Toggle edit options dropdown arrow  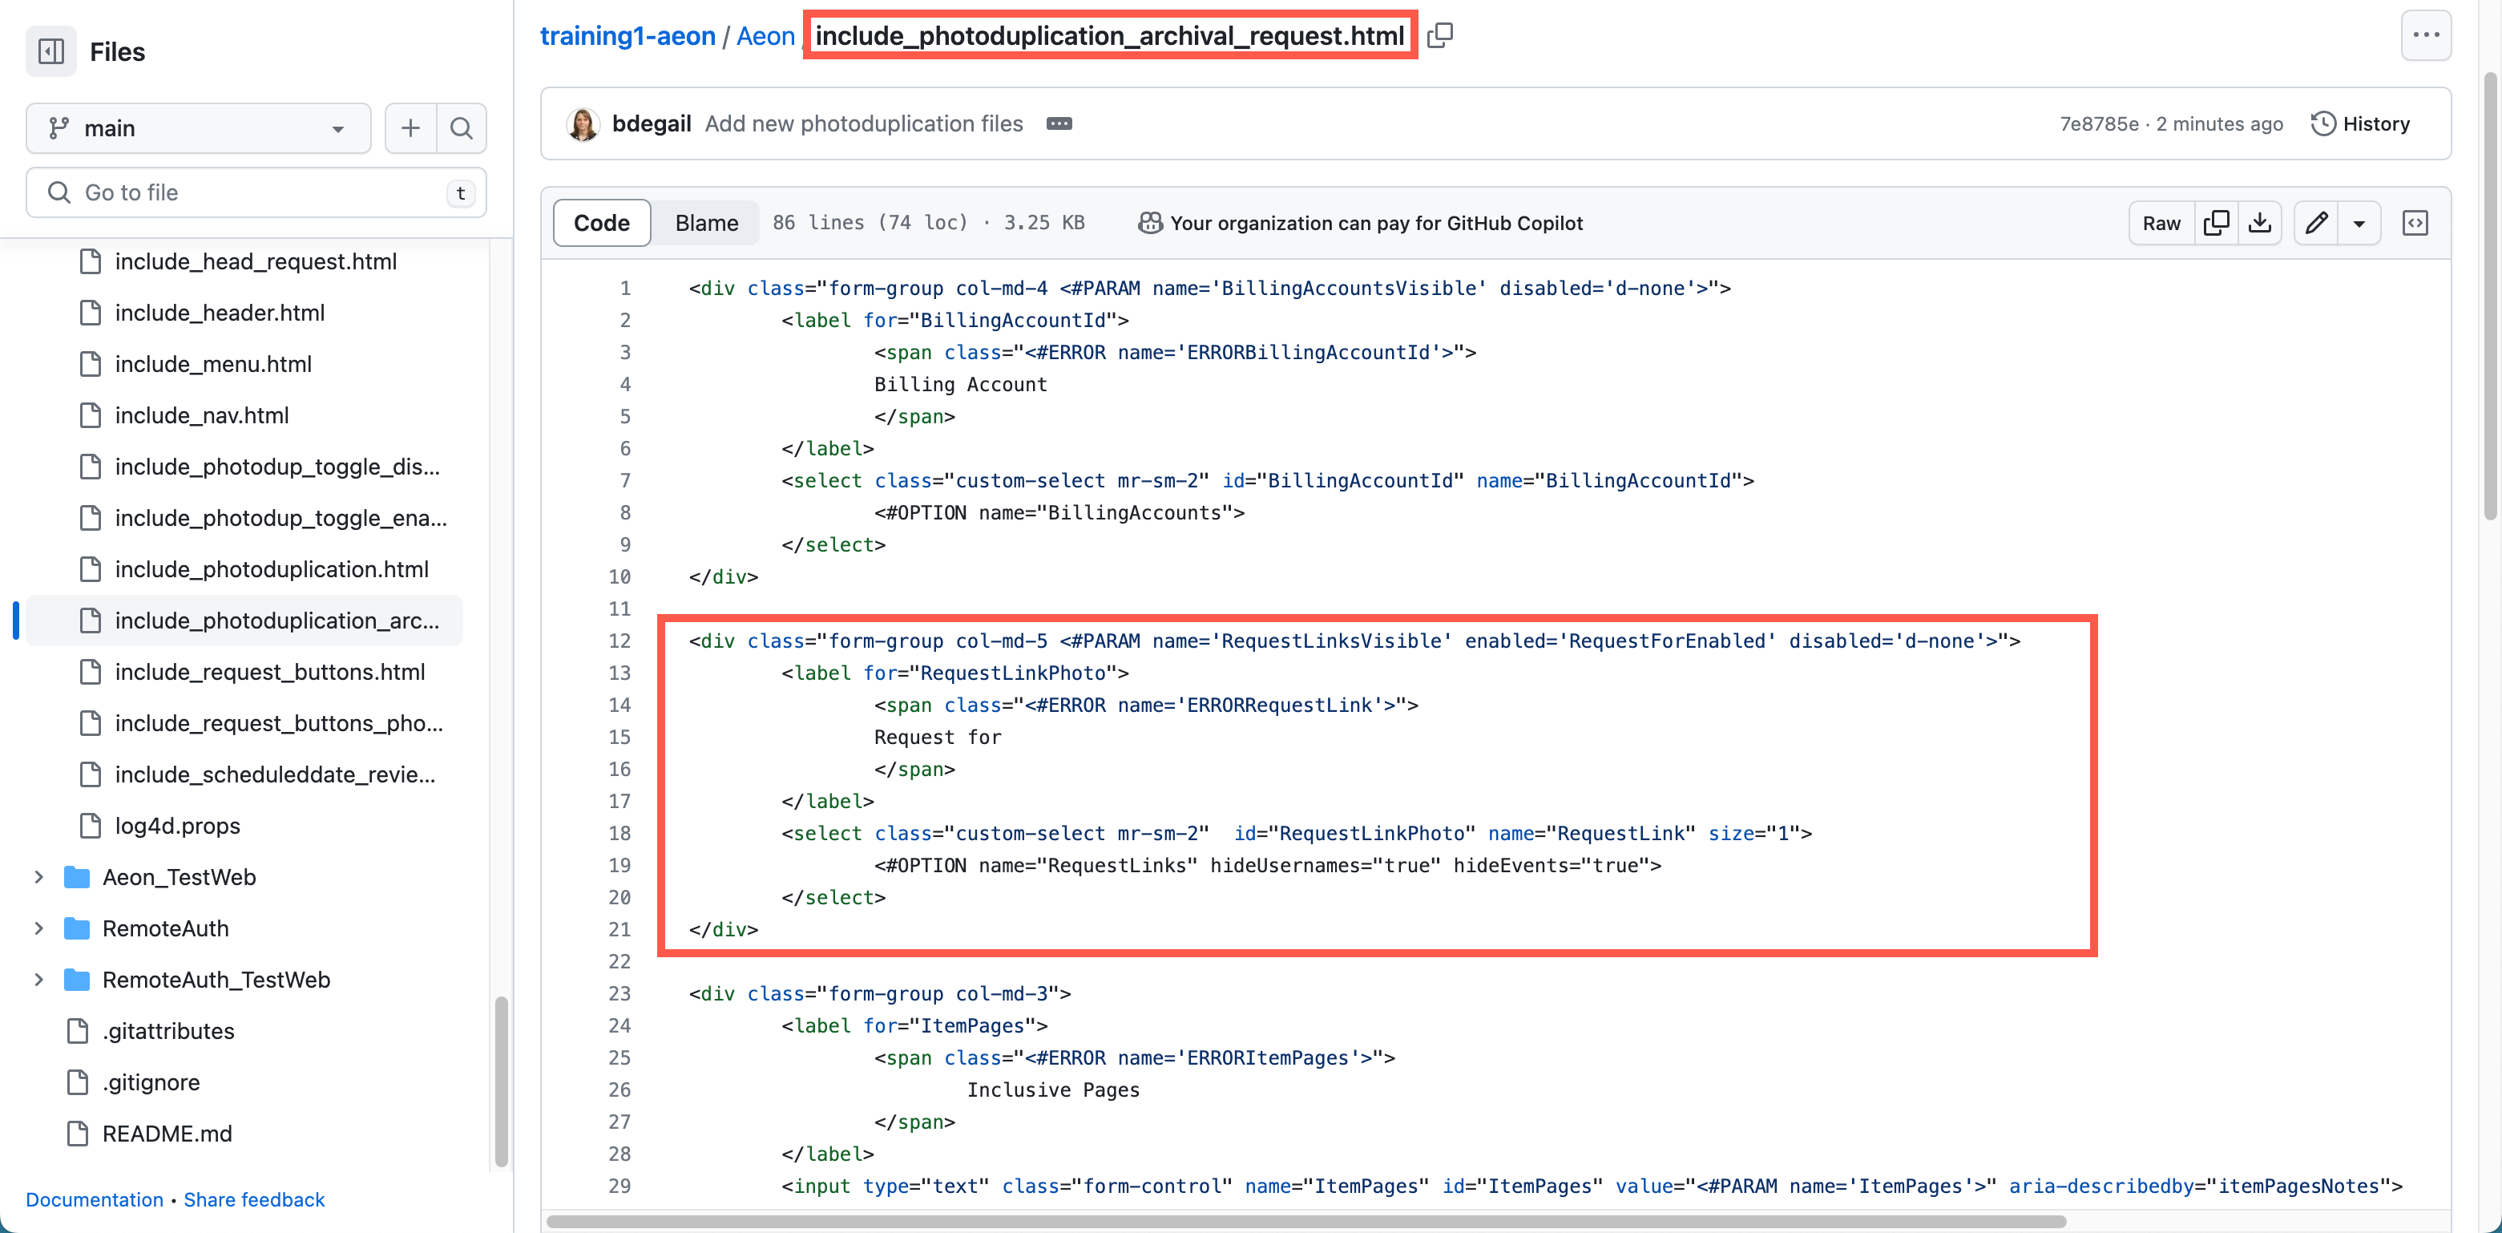2360,223
